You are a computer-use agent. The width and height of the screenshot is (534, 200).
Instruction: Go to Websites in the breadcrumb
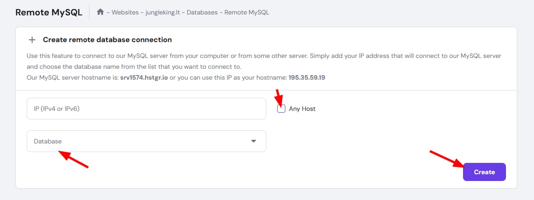coord(125,13)
